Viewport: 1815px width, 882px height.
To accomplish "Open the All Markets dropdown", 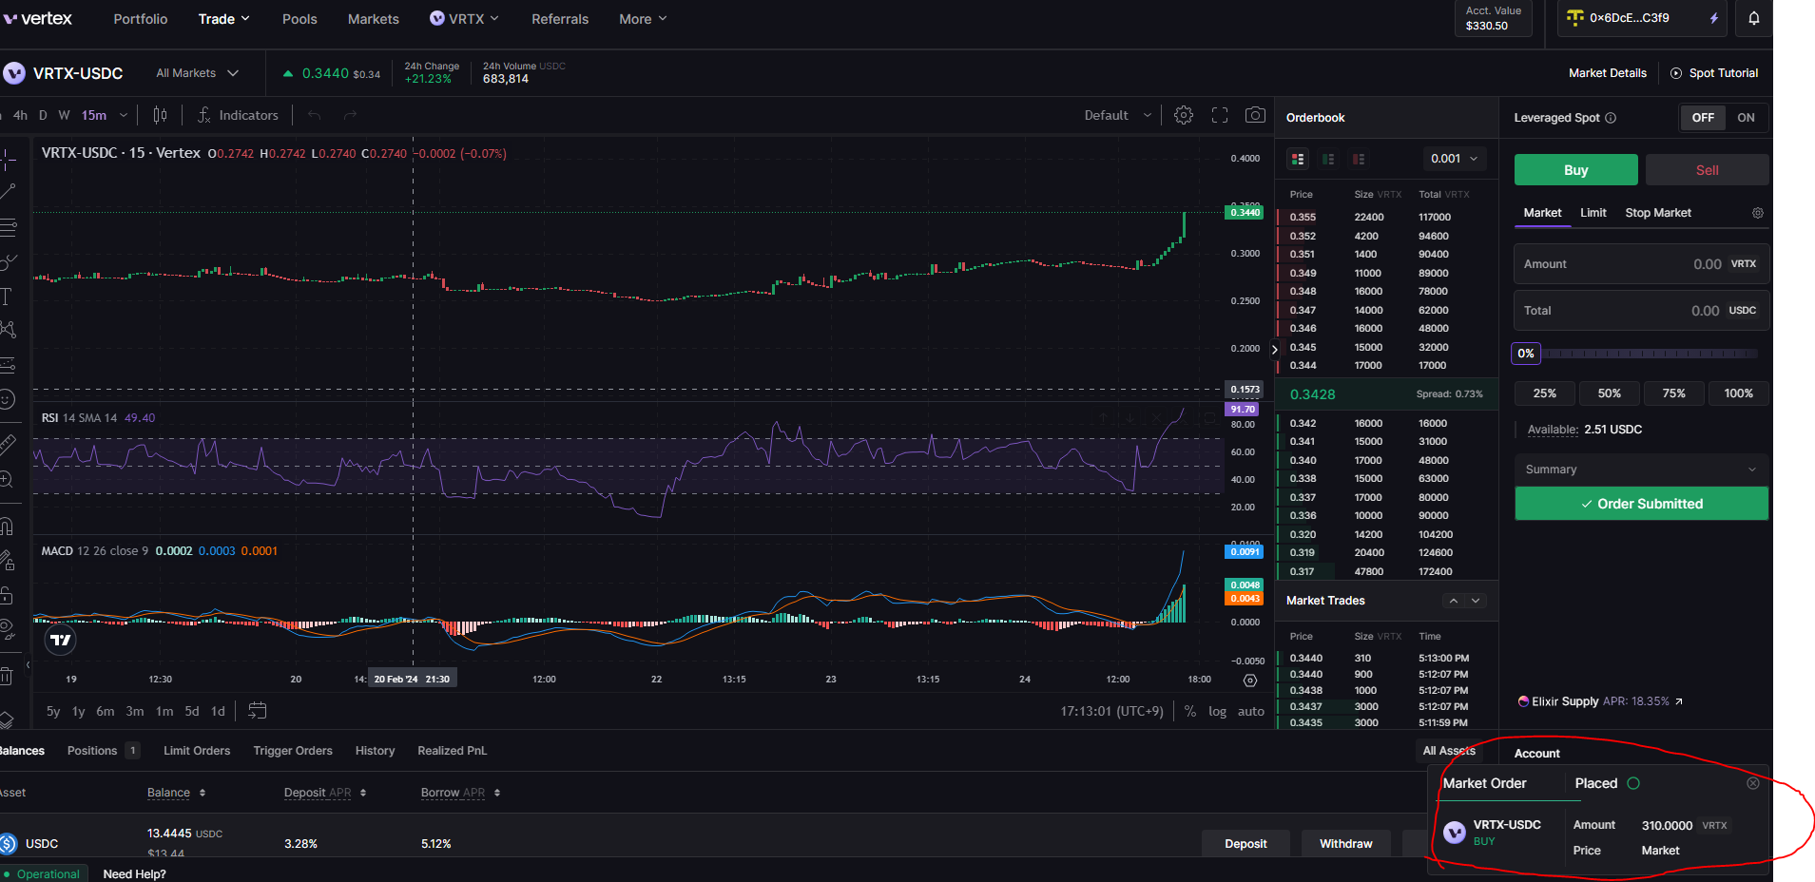I will [197, 73].
